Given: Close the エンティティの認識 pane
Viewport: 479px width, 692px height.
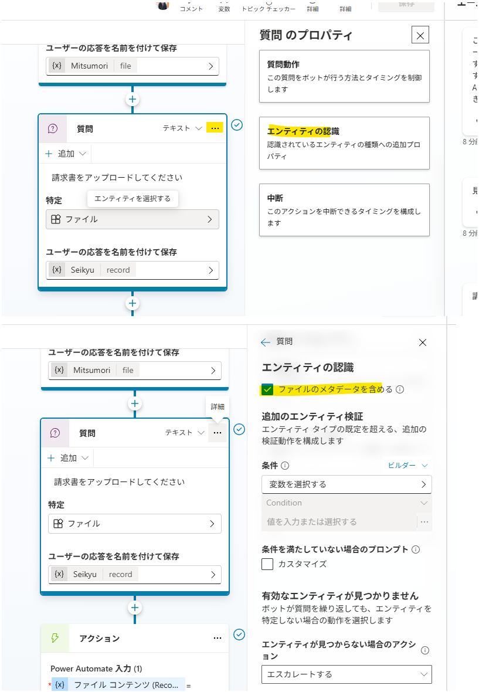Looking at the screenshot, I should (x=423, y=342).
